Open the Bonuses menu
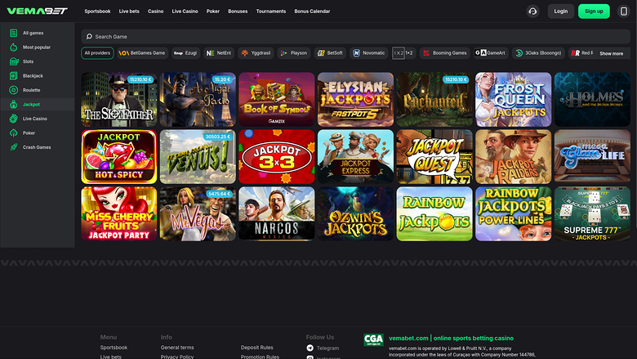 238,11
